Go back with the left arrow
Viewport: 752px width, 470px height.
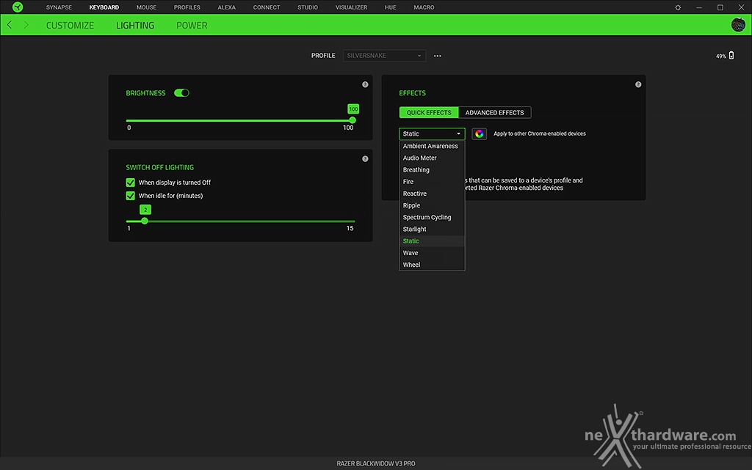[10, 25]
